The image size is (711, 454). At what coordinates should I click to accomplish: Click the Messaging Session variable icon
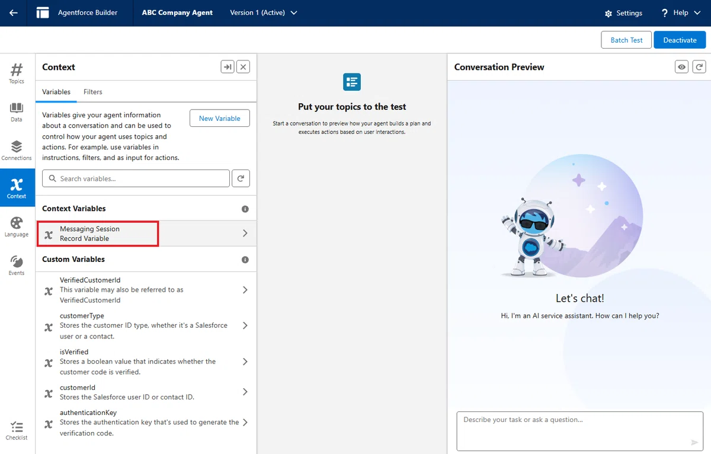(49, 235)
